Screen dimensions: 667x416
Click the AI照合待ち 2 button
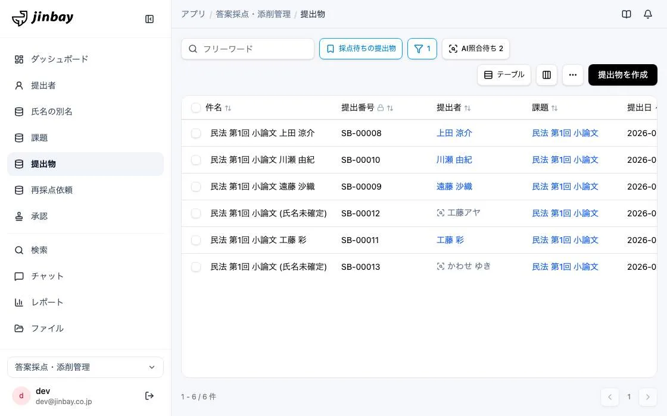click(x=476, y=49)
